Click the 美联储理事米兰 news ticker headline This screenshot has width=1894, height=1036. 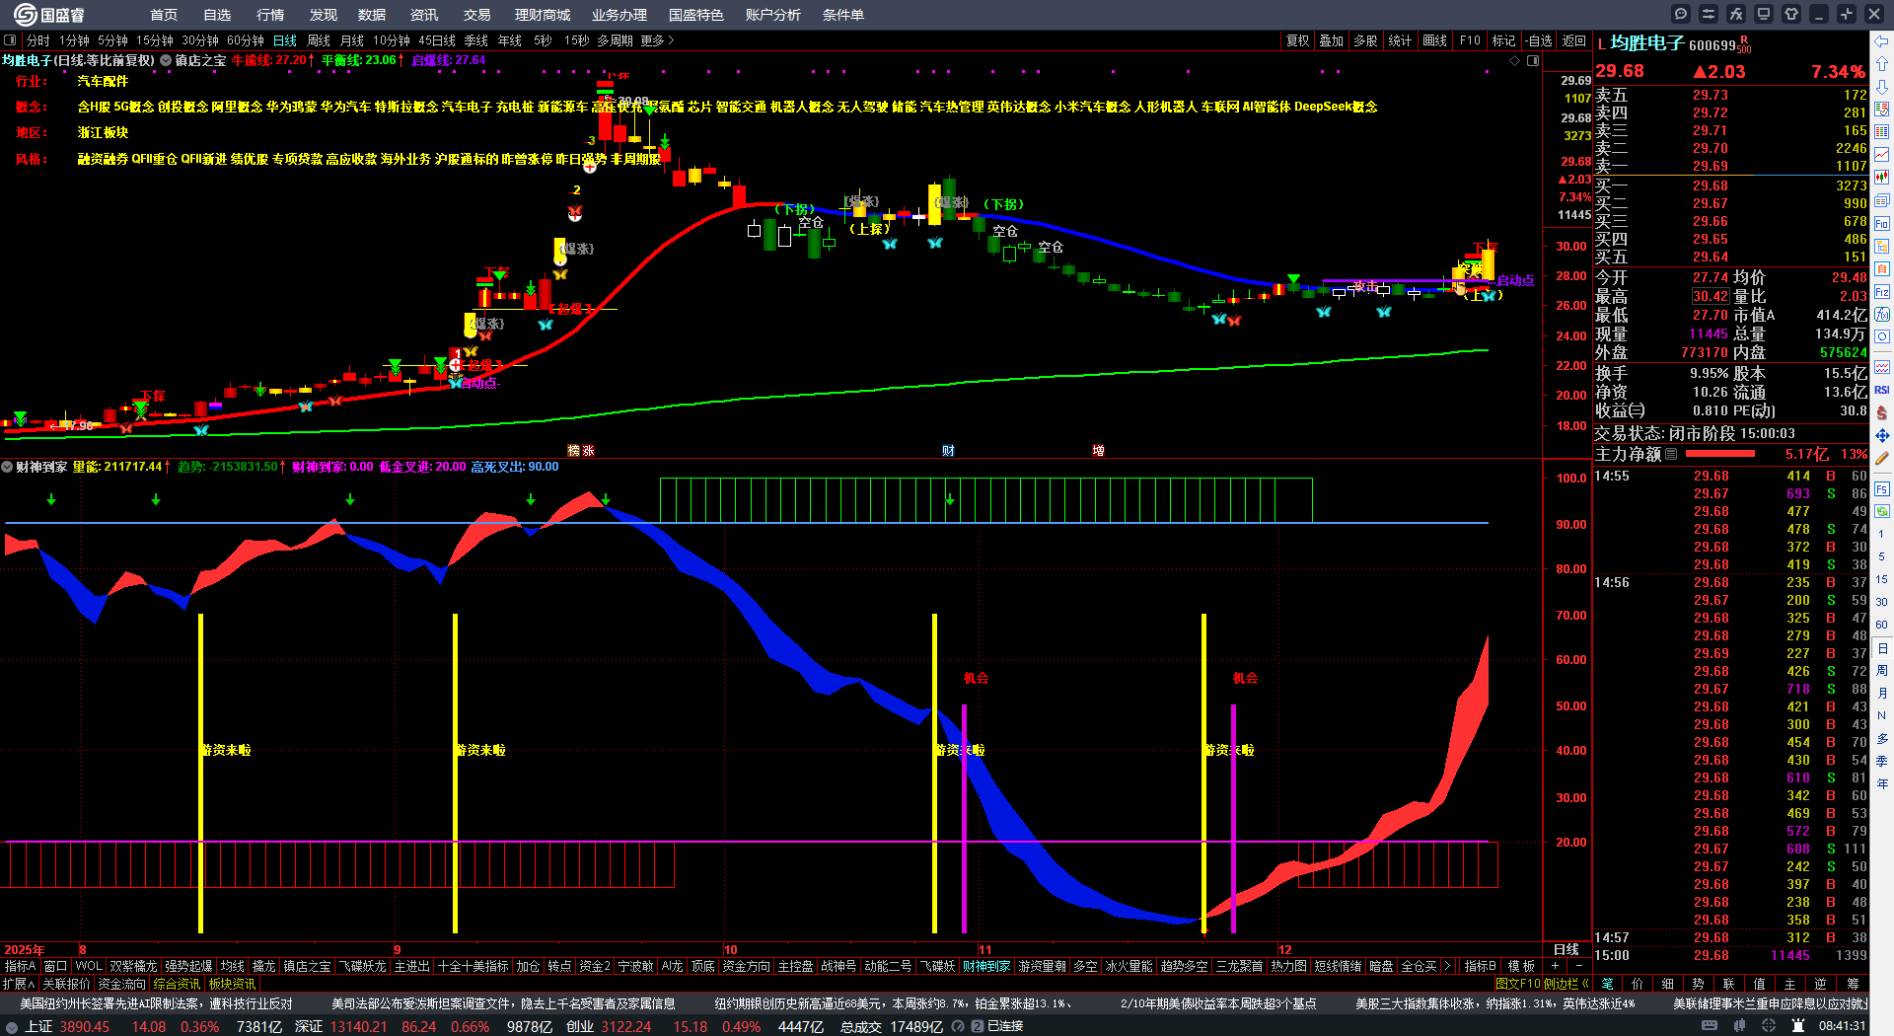(x=1771, y=1003)
